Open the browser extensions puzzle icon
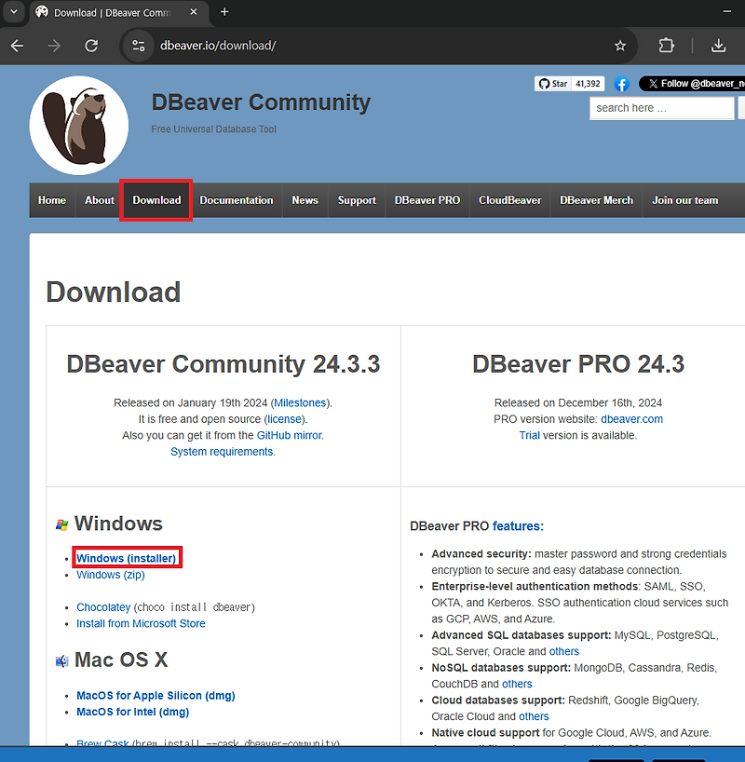The image size is (745, 762). tap(666, 46)
